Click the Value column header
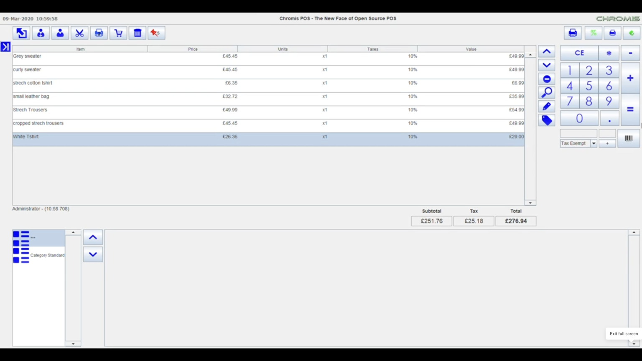Image resolution: width=642 pixels, height=361 pixels. point(471,49)
